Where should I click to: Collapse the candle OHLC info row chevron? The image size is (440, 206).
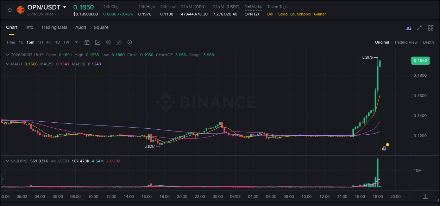pyautogui.click(x=7, y=55)
